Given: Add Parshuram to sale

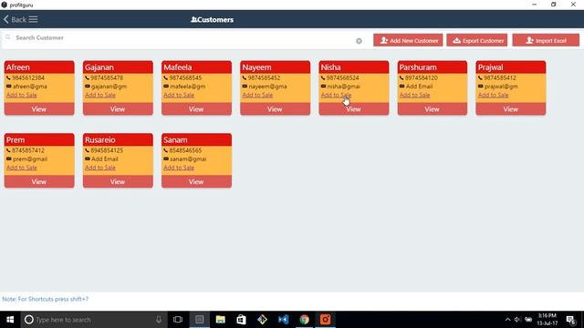Looking at the screenshot, I should click(414, 95).
